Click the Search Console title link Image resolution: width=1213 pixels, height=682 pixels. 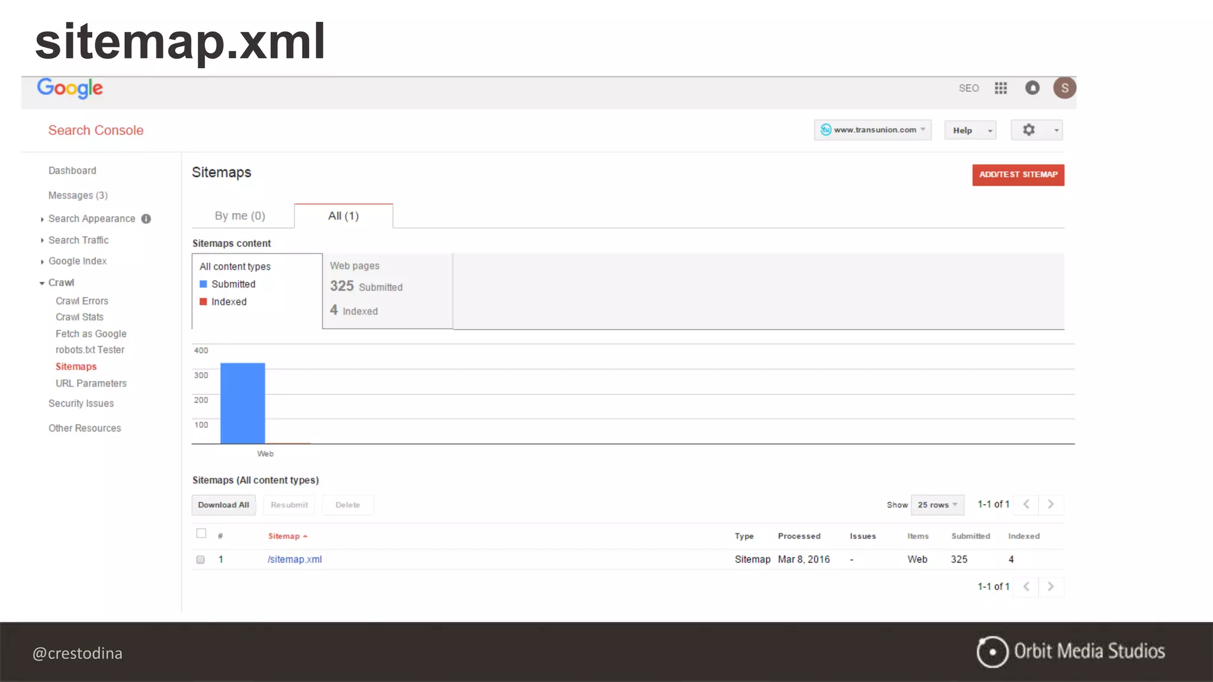coord(96,130)
